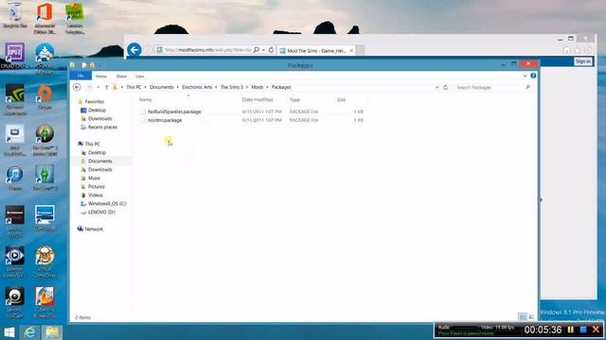Launch The Sims plumbob square icon
Viewport: 606px width, 340px height.
45,178
